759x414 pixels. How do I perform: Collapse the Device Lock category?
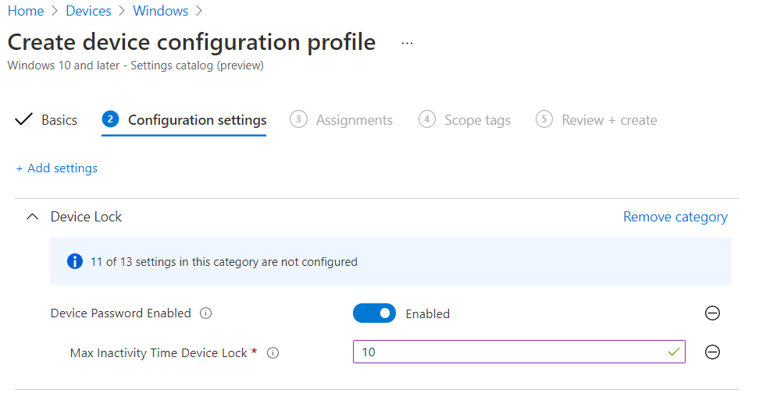tap(32, 217)
